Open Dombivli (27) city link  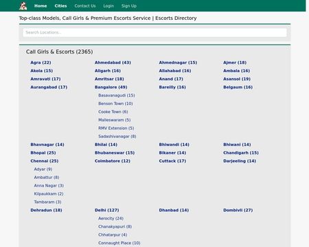click(x=238, y=210)
